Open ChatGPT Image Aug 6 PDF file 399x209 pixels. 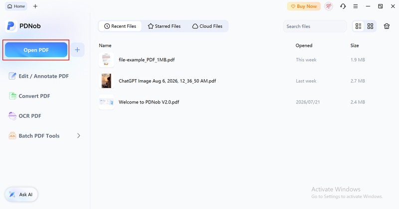click(167, 81)
